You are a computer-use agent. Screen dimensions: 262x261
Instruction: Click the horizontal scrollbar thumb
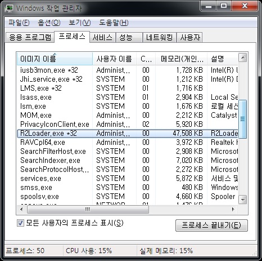coord(88,210)
